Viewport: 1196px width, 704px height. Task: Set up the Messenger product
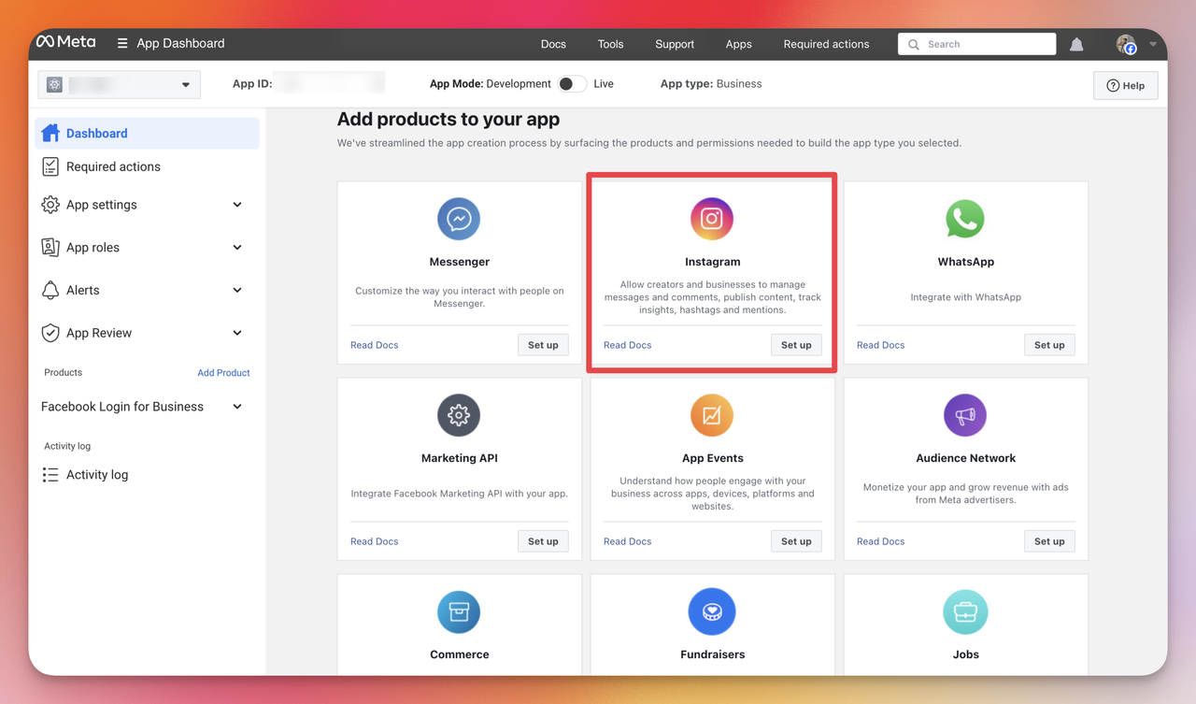543,345
